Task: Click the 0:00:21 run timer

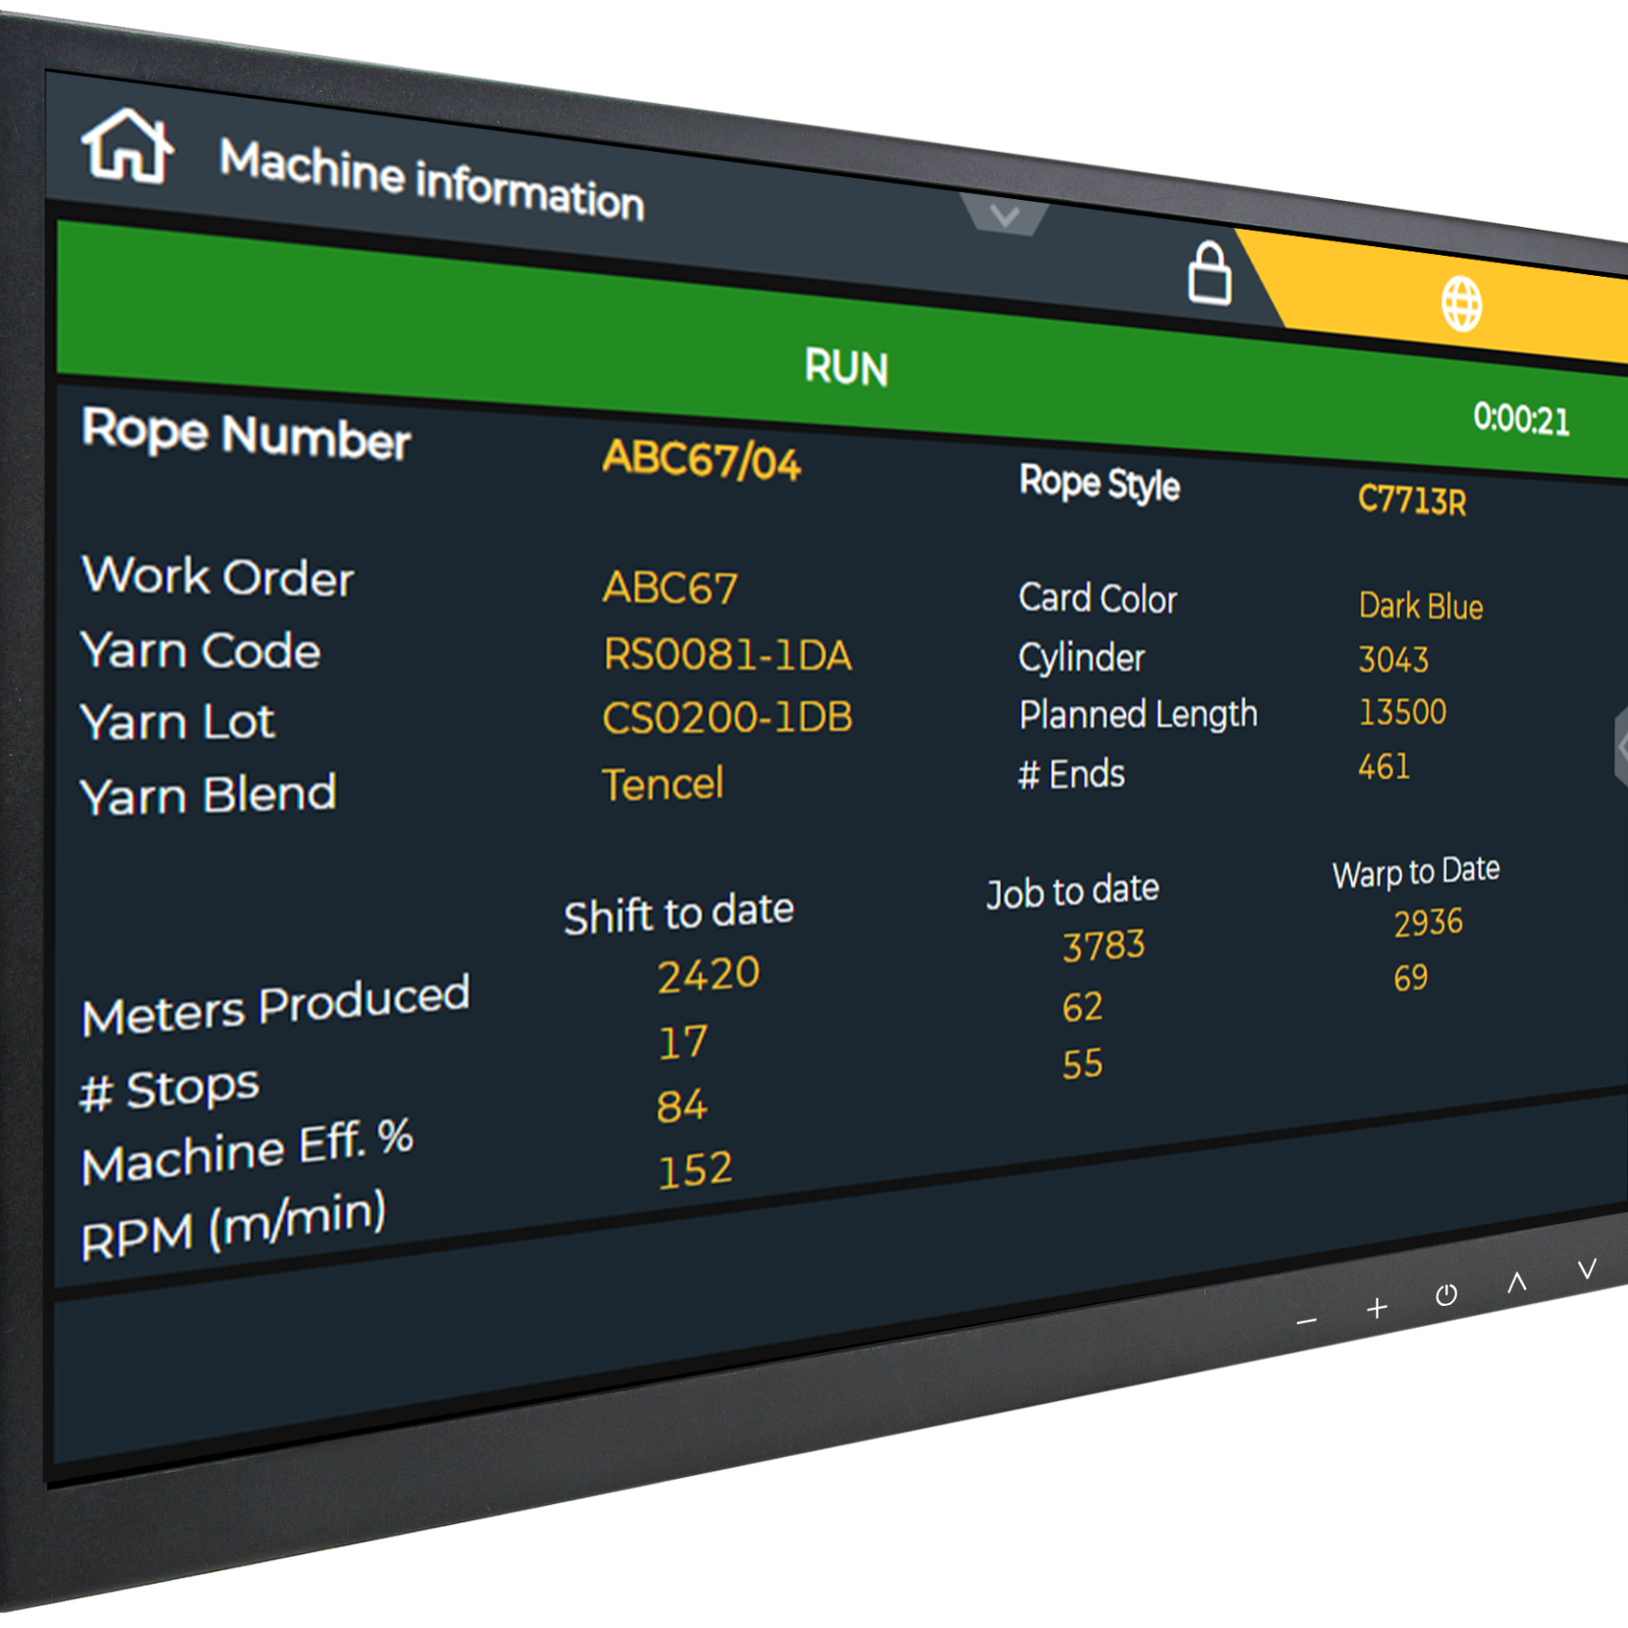Action: pyautogui.click(x=1520, y=420)
